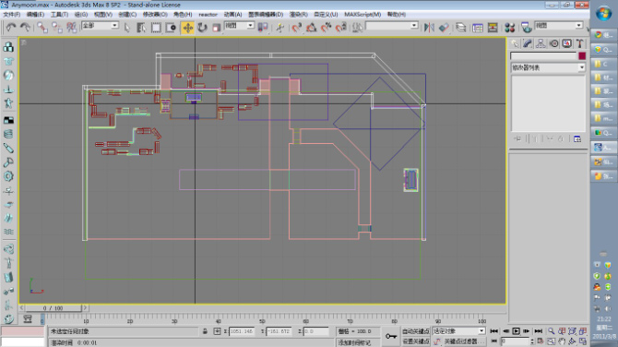Toggle Absolute/Offset transform type-in mode
618x347 pixels.
coord(217,331)
